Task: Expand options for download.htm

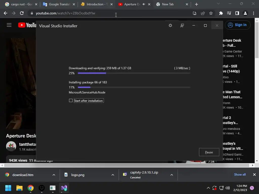Action: click(54, 175)
